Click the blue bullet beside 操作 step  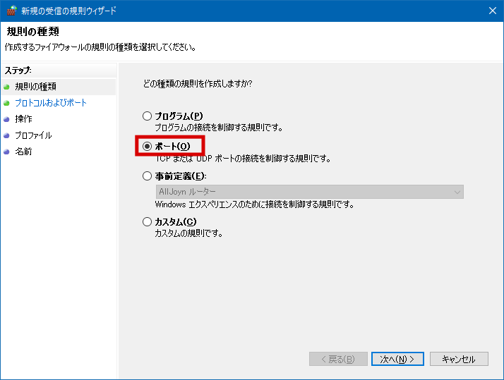(x=7, y=119)
